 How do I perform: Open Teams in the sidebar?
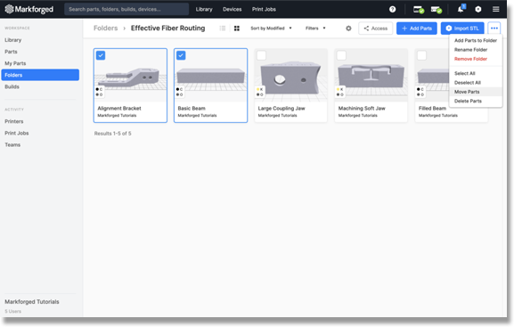point(12,144)
